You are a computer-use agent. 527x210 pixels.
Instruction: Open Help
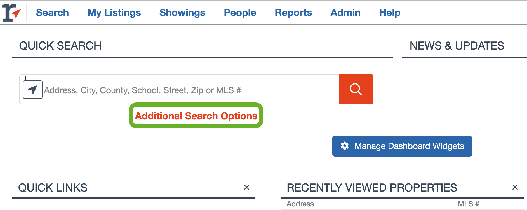click(x=389, y=13)
